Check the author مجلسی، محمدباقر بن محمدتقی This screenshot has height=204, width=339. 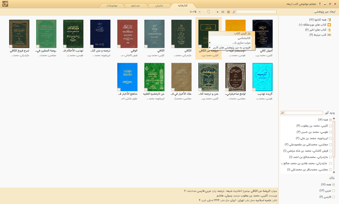pos(330,170)
